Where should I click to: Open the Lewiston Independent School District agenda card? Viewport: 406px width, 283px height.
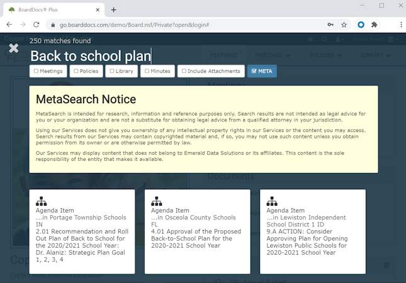pos(313,231)
